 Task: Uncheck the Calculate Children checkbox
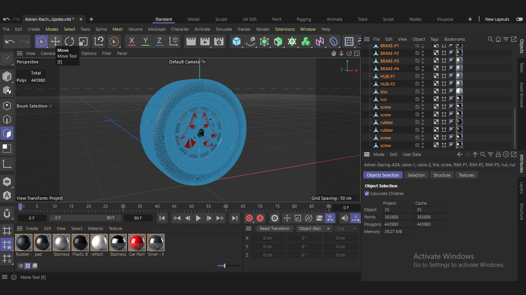(x=367, y=193)
